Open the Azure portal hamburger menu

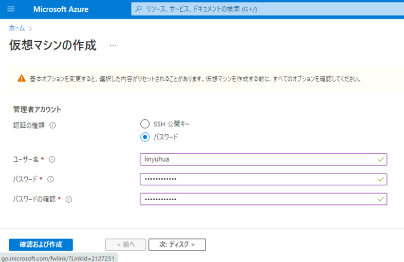pyautogui.click(x=11, y=9)
